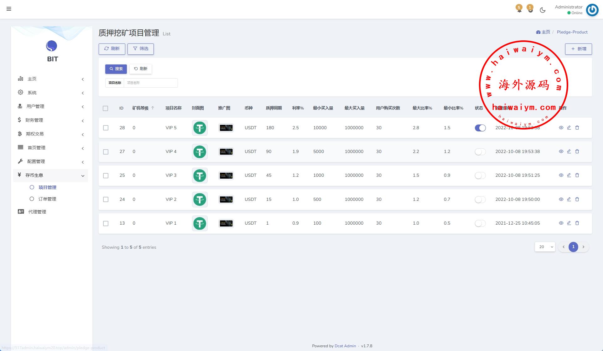View details eye icon for VIP 4
The height and width of the screenshot is (351, 603).
561,151
